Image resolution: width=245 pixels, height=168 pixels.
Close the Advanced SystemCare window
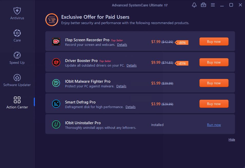[x=240, y=5]
